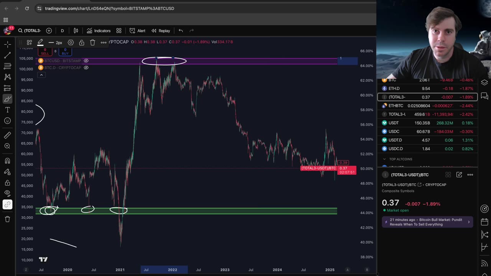The height and width of the screenshot is (276, 491).
Task: Open the browser apps grid shortcut
Action: point(6,20)
